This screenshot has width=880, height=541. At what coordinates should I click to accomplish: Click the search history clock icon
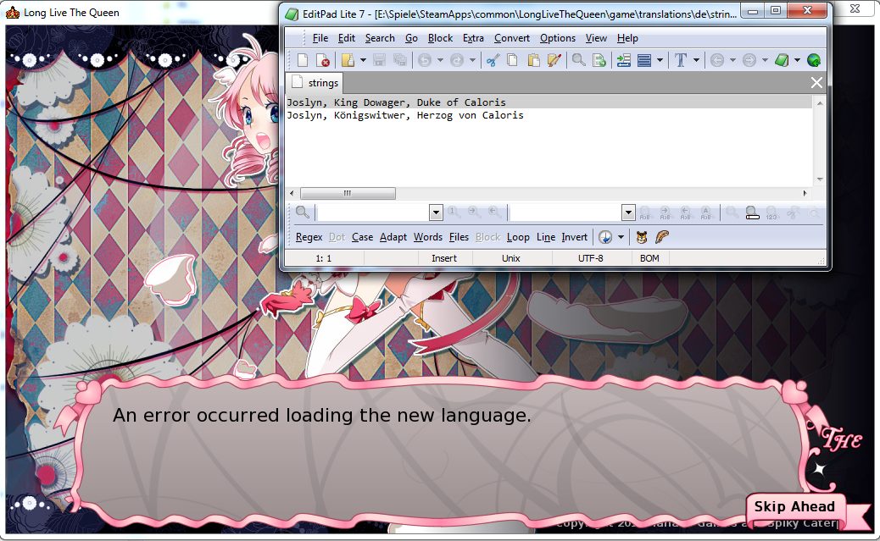pos(605,237)
